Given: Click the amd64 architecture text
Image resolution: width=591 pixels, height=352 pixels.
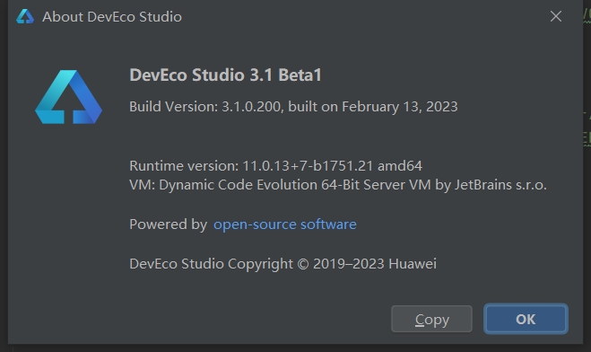Looking at the screenshot, I should [400, 166].
